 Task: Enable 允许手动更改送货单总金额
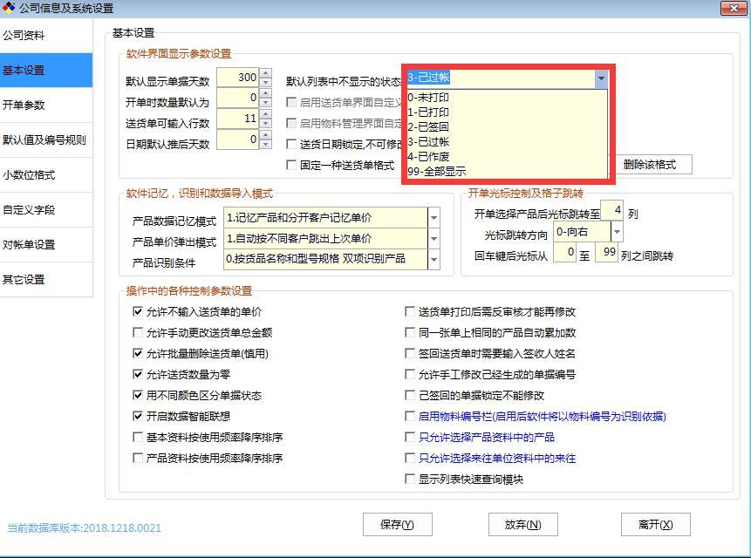coord(138,332)
